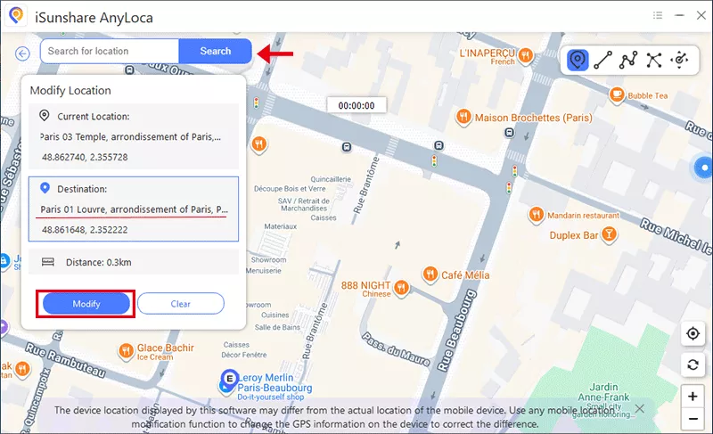This screenshot has height=434, width=713.
Task: Click the refresh map icon
Action: 693,364
